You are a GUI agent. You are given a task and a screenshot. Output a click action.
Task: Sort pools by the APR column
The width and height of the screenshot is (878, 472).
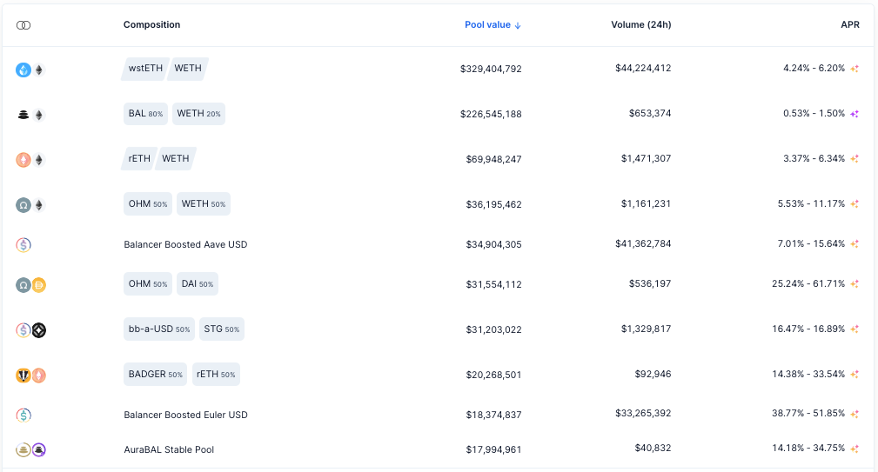850,24
